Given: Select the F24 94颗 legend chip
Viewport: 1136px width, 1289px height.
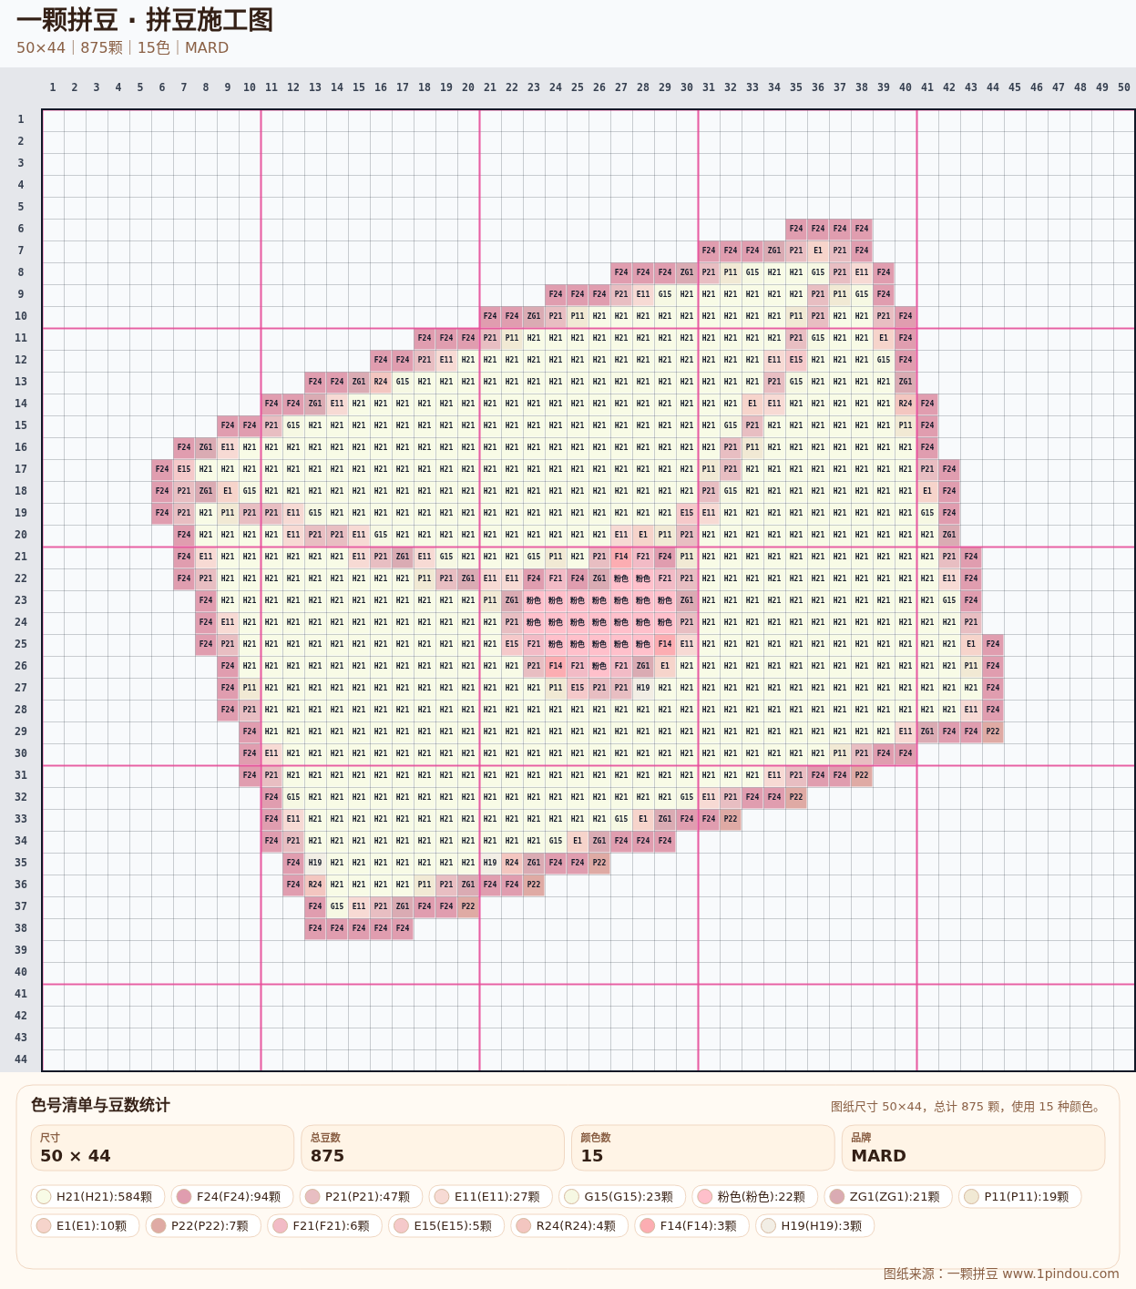Looking at the screenshot, I should point(231,1196).
